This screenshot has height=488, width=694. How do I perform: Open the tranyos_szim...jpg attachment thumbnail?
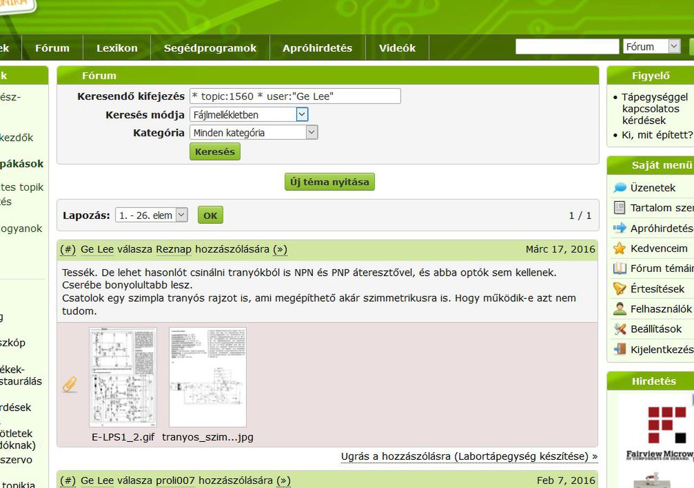coord(208,377)
